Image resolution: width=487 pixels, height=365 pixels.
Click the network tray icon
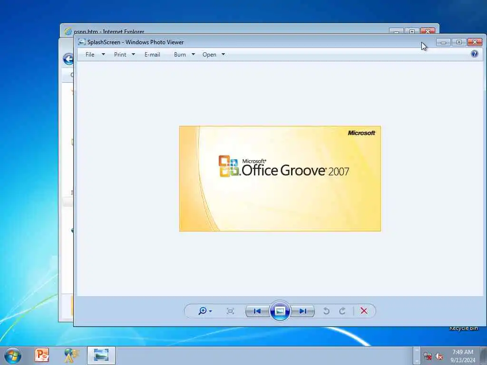coord(428,356)
